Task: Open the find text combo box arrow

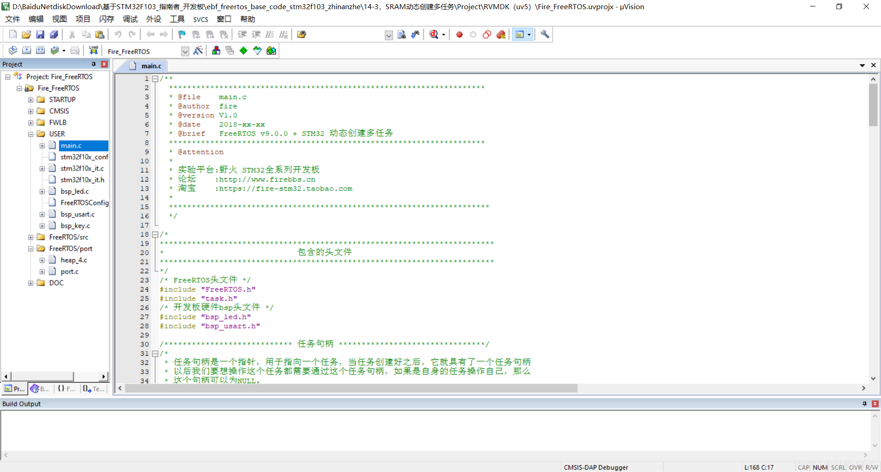Action: 389,35
